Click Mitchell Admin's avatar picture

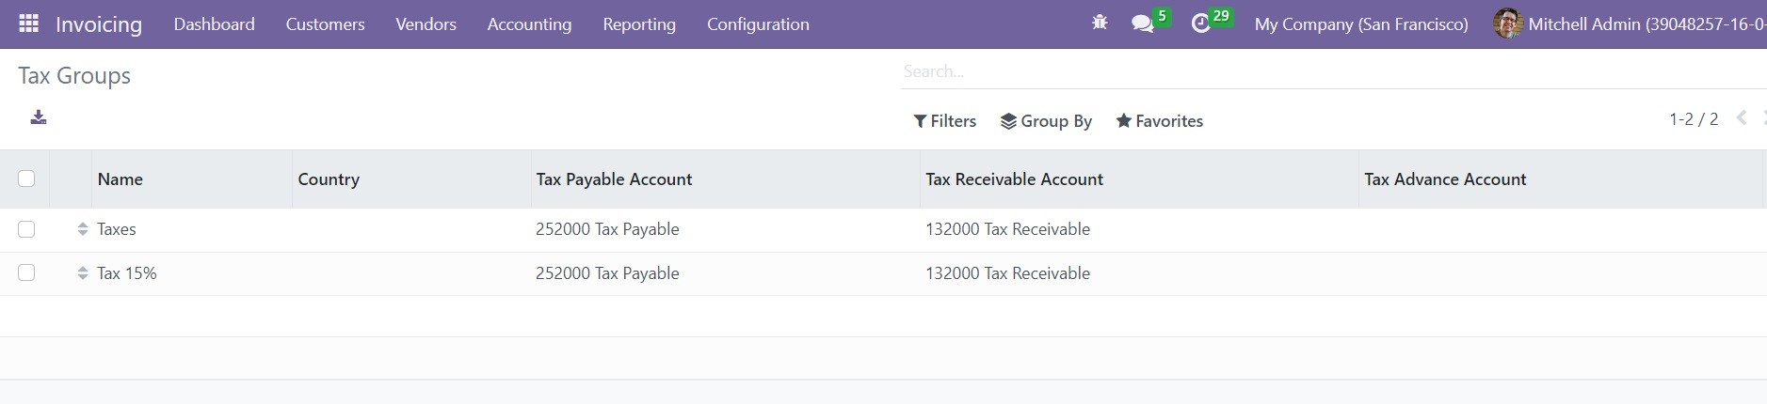1508,23
